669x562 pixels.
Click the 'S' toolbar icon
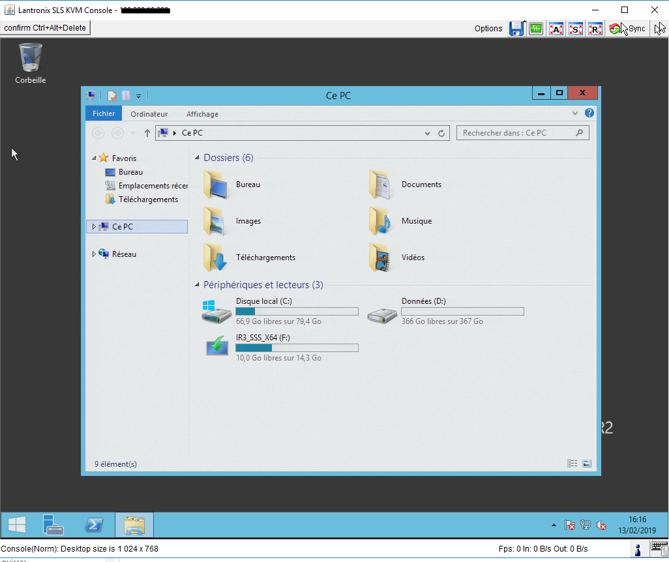tap(576, 29)
